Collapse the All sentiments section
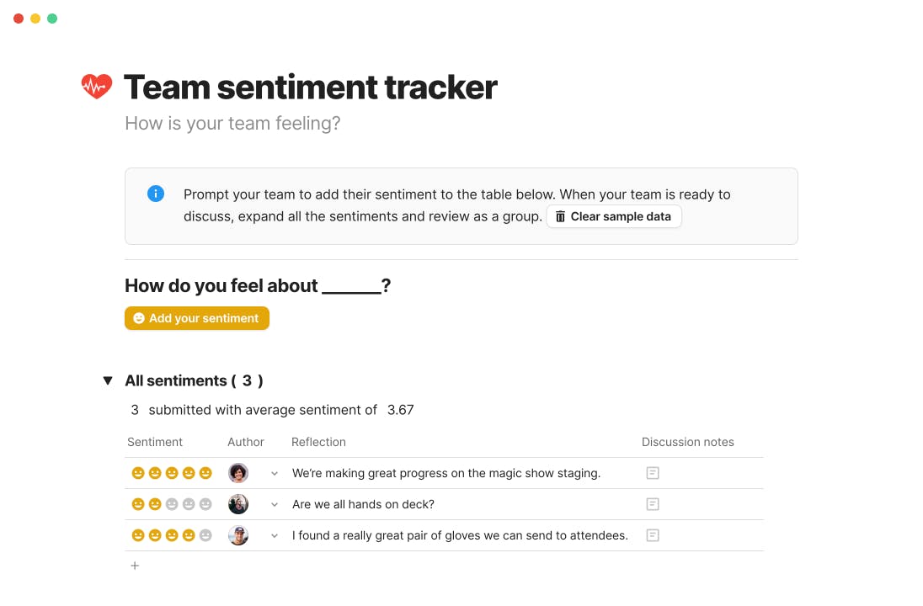 pos(108,380)
